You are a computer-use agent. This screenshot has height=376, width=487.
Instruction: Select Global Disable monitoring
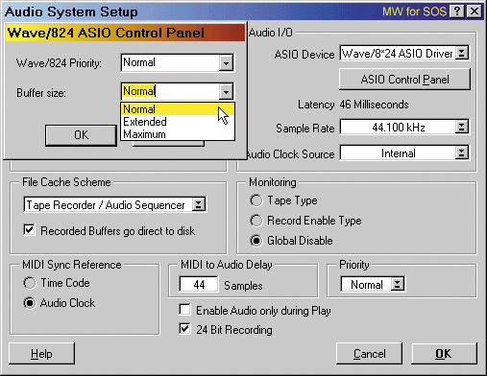[x=256, y=241]
